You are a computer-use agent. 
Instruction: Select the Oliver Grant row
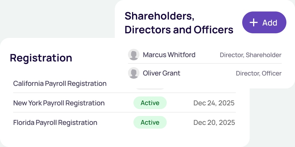click(205, 73)
